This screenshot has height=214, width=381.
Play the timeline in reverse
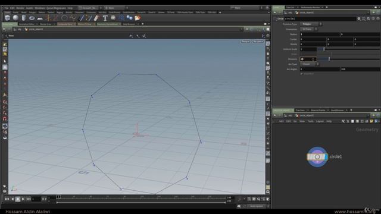(x=13, y=199)
